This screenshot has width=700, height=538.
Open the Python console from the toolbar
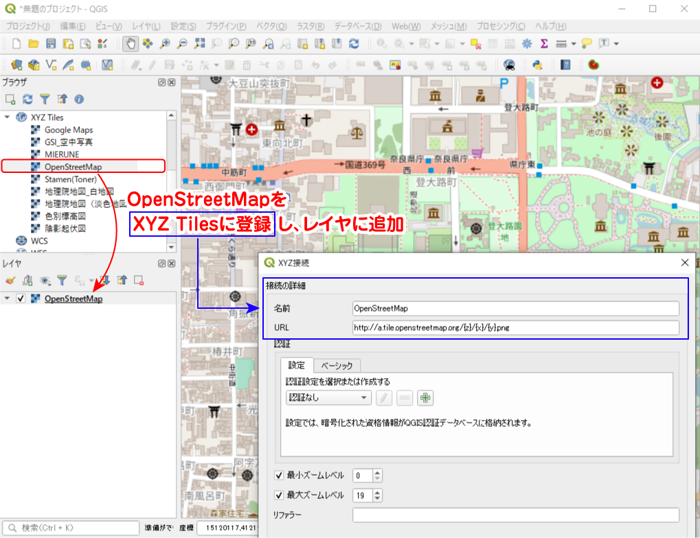coord(538,65)
